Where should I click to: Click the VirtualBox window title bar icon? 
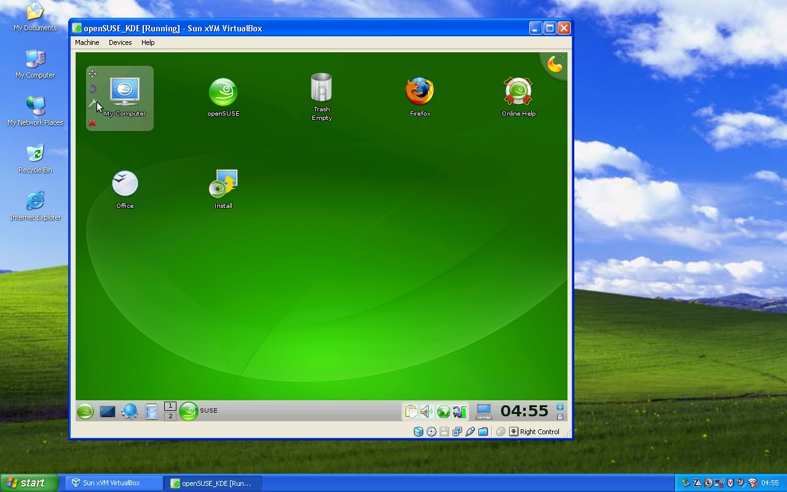click(x=77, y=28)
